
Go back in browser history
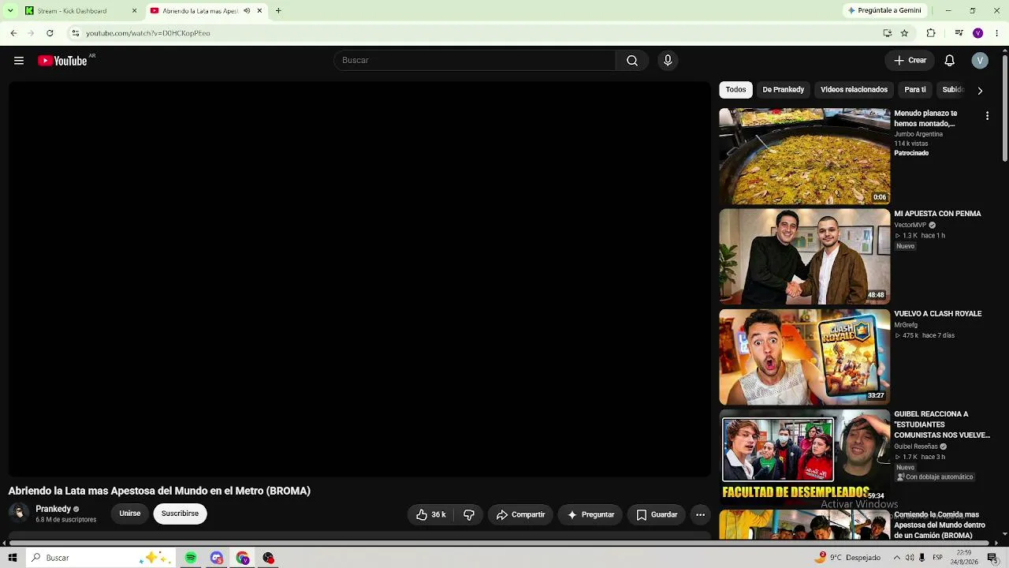13,33
